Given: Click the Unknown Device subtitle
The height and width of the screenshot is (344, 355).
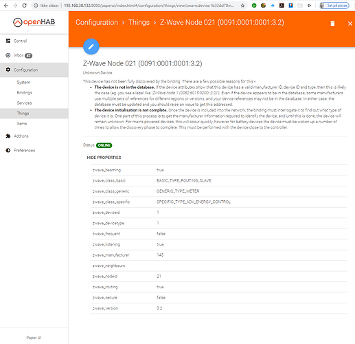Looking at the screenshot, I should pos(98,73).
